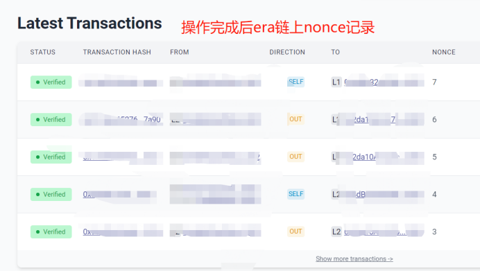The image size is (480, 271).
Task: Open the blurred transaction hash in nonce 7 row
Action: [x=121, y=82]
